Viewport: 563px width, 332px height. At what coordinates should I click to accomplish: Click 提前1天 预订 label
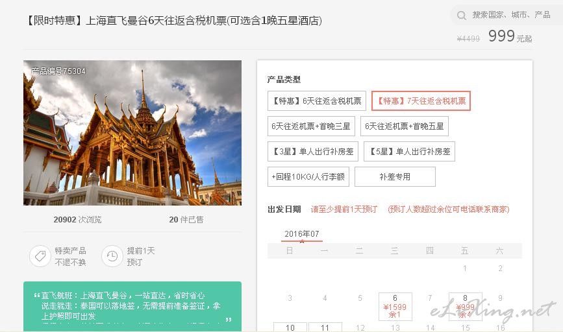pos(141,256)
